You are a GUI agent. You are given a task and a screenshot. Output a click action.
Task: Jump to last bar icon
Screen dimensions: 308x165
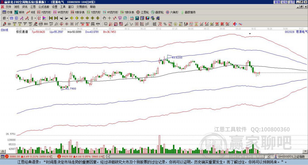click(56, 18)
